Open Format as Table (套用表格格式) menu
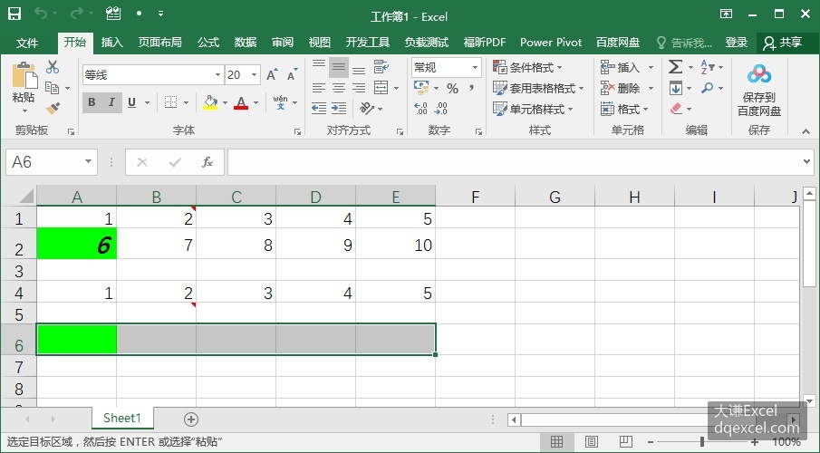 tap(538, 88)
